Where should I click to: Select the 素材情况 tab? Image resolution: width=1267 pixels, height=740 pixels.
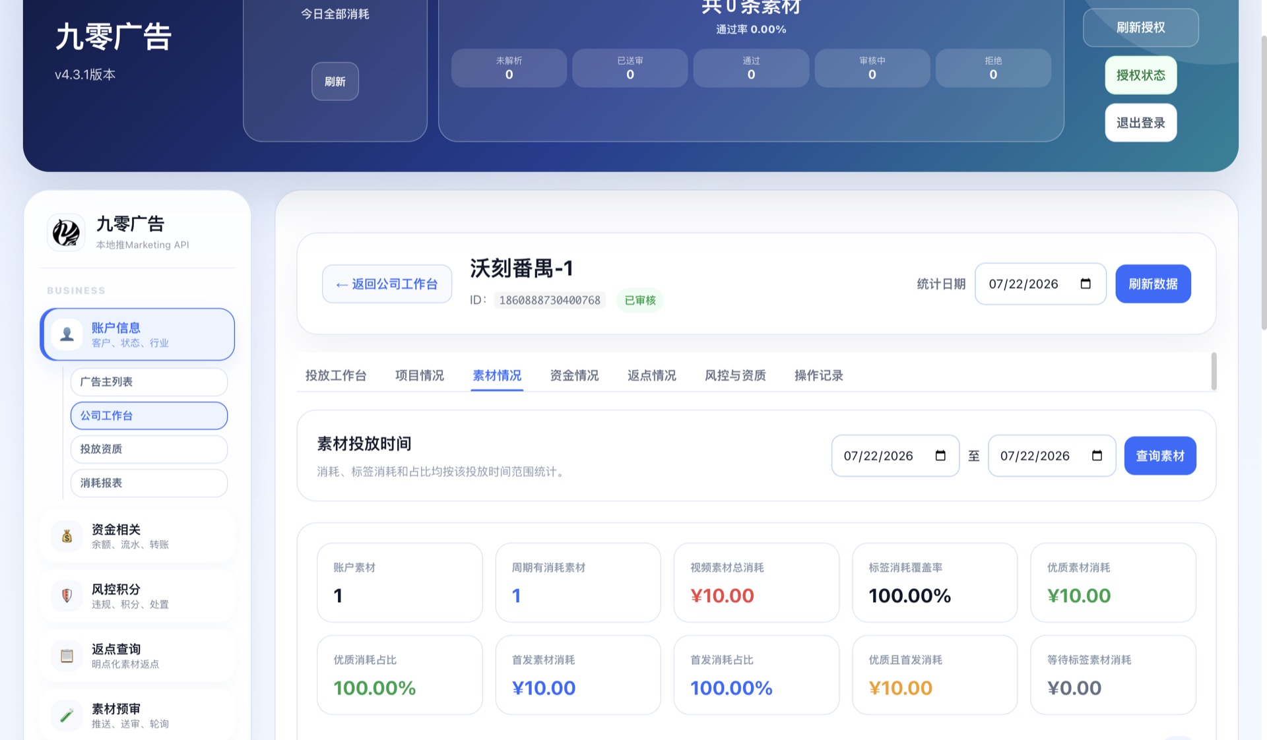pos(497,375)
